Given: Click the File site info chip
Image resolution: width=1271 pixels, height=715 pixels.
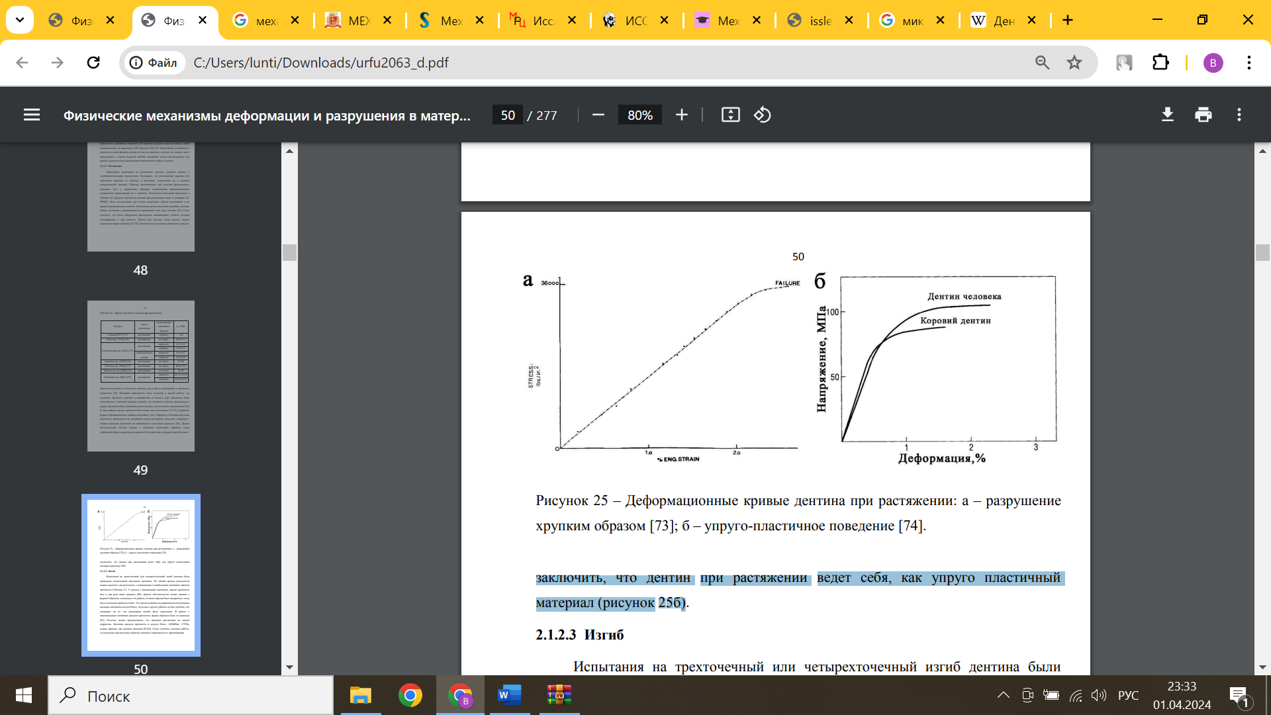Looking at the screenshot, I should pyautogui.click(x=154, y=62).
